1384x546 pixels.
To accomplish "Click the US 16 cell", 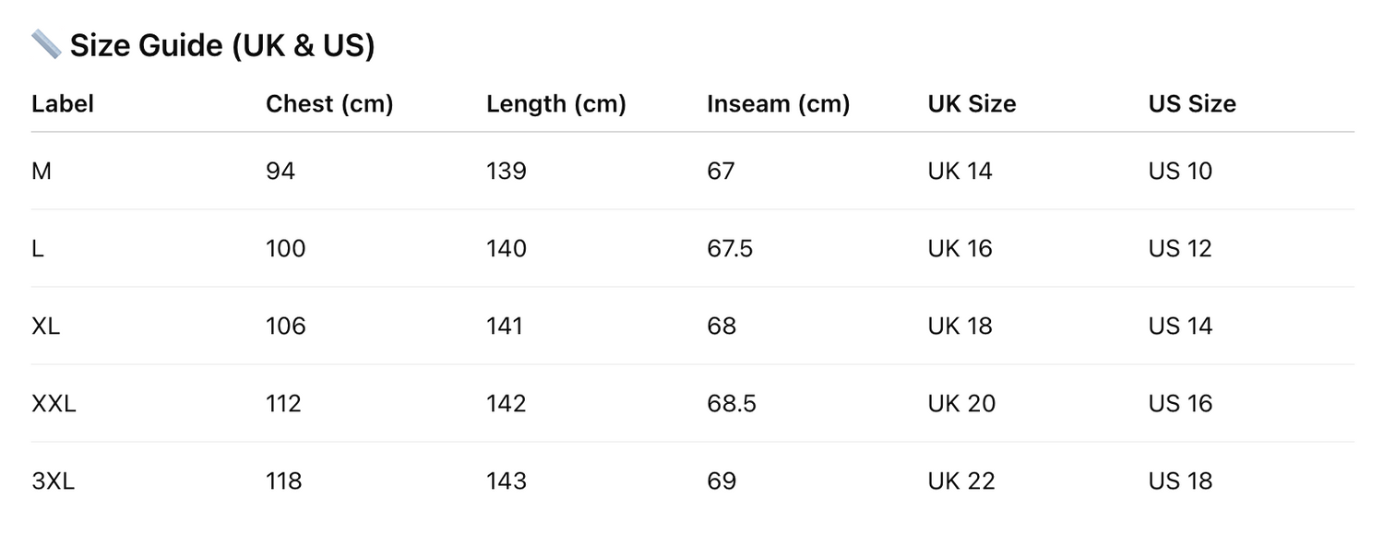I will 1180,403.
